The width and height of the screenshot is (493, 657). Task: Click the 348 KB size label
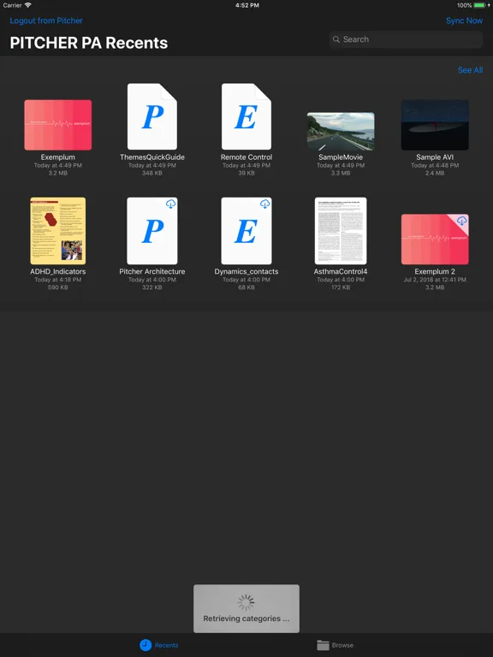click(x=152, y=173)
